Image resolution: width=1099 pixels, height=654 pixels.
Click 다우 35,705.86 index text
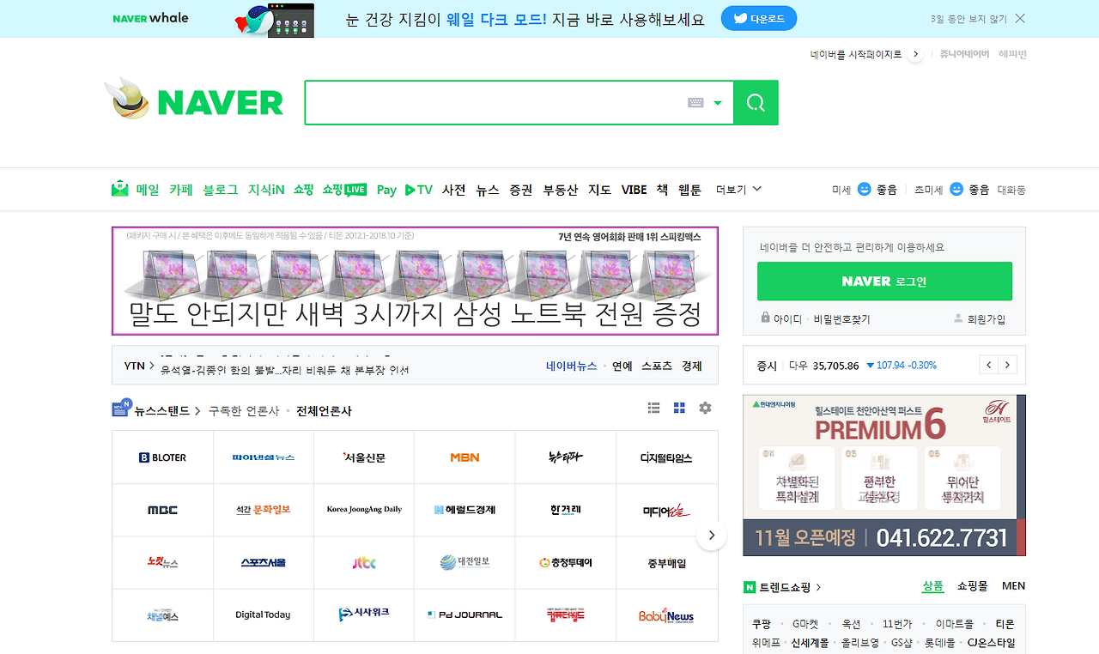[823, 366]
